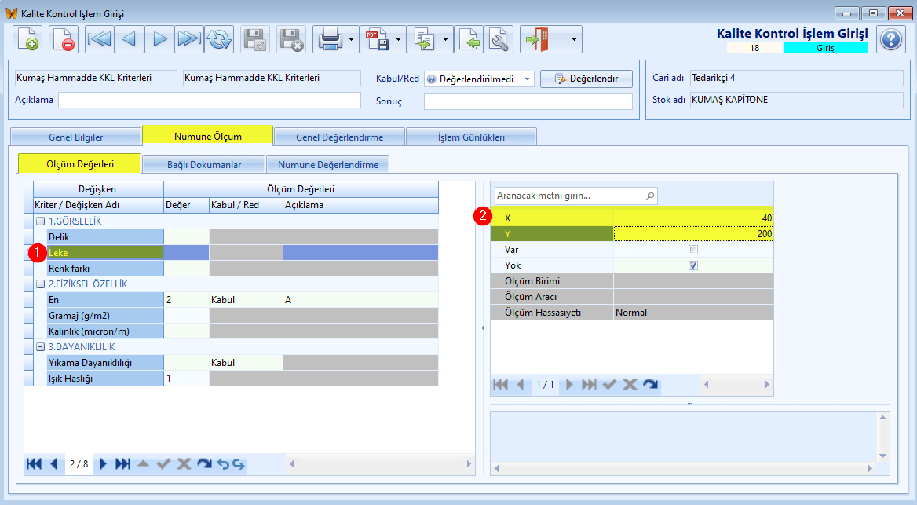Click the exit door icon in toolbar

[537, 40]
